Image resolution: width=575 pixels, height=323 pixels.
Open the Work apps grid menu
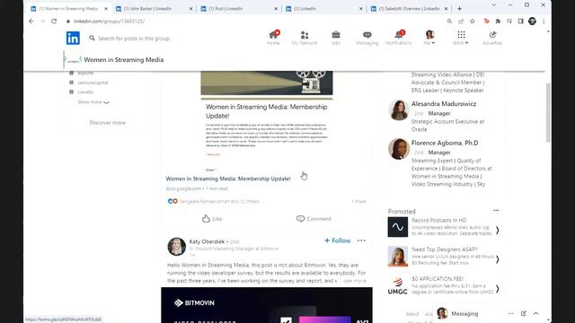(461, 38)
